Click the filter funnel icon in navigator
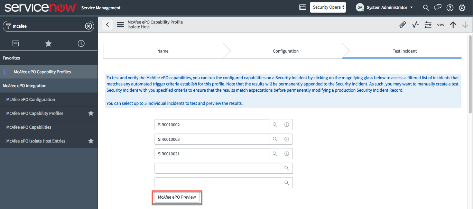The image size is (473, 209). coord(8,26)
